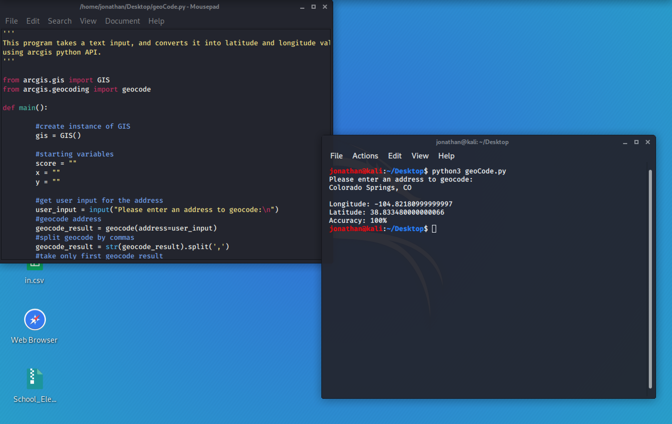Open the terminal's Help menu
Screen dimensions: 672x424
446,156
